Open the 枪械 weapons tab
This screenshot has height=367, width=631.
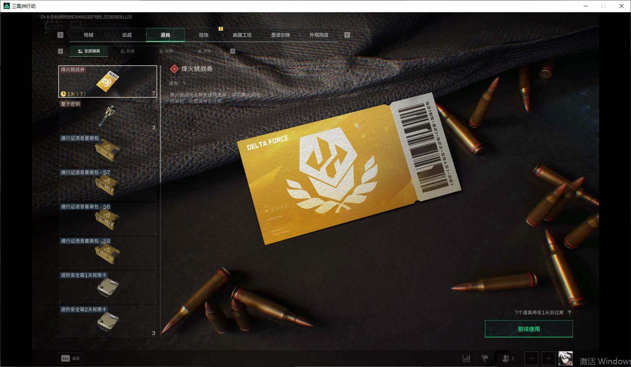click(88, 35)
